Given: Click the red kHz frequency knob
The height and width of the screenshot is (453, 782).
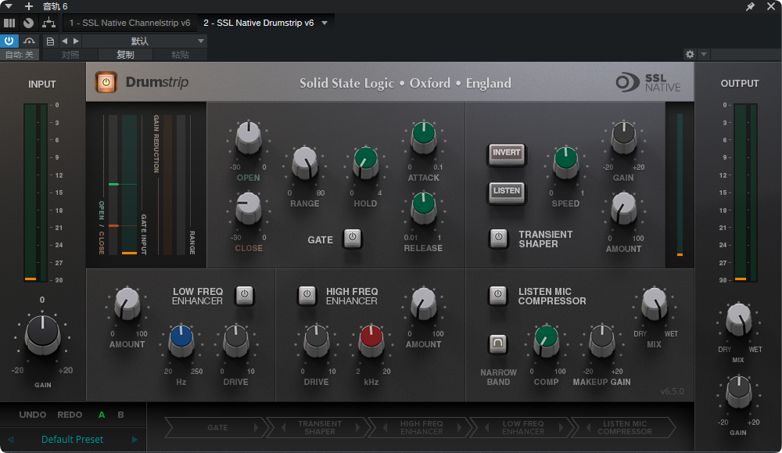Looking at the screenshot, I should point(371,340).
